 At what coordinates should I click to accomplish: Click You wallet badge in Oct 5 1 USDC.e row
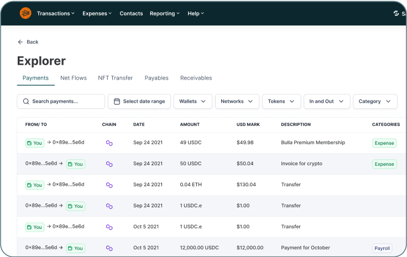[x=35, y=227]
